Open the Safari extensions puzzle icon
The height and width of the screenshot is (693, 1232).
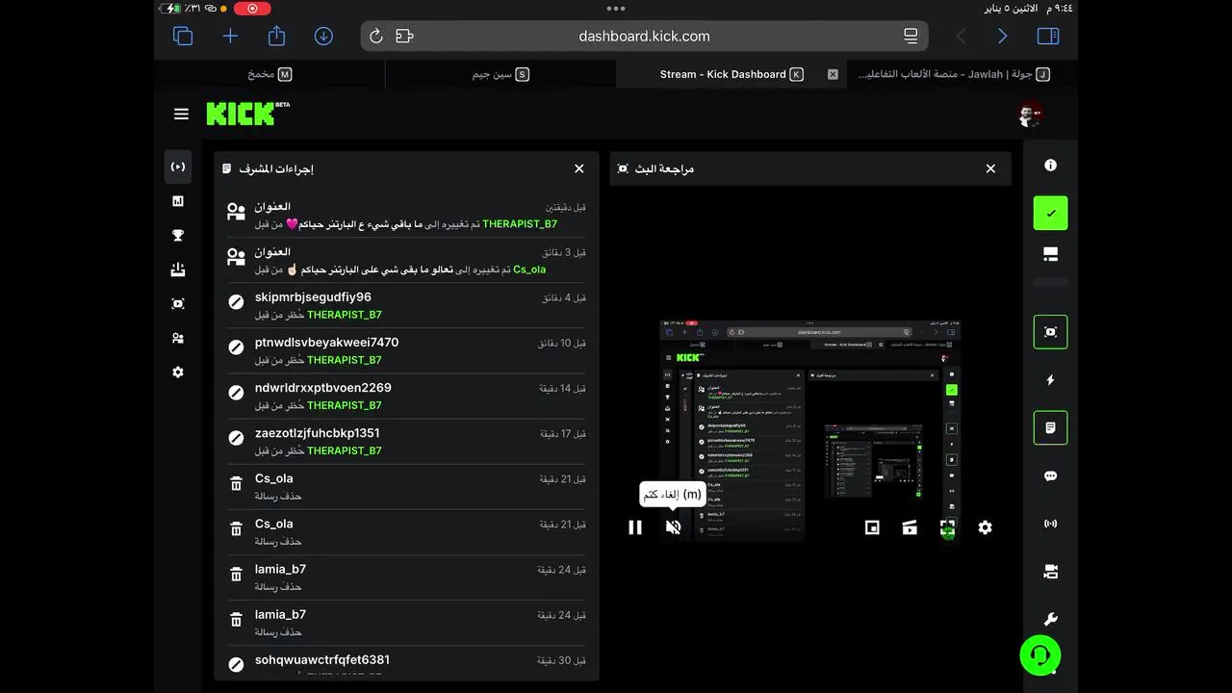coord(404,36)
